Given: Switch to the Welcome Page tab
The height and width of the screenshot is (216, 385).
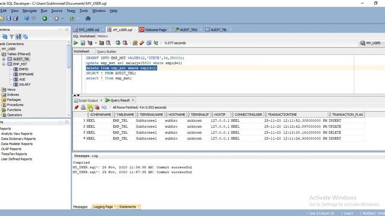Looking at the screenshot, I should pos(155,29).
